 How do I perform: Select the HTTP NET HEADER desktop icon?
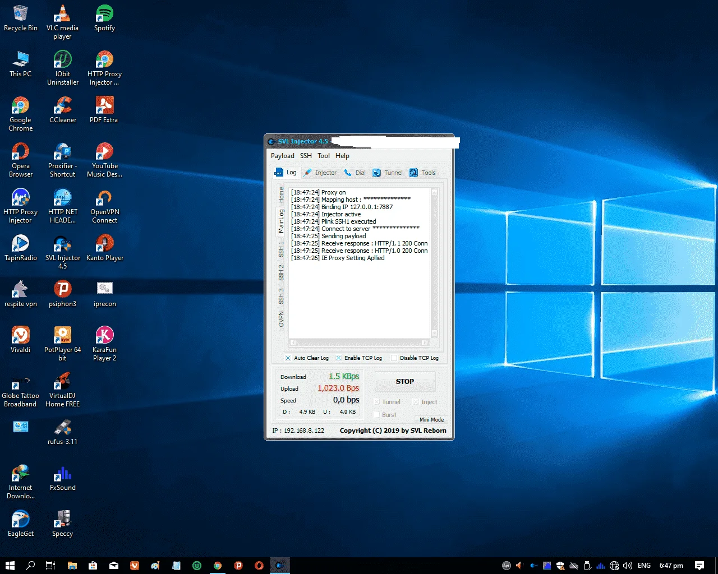pyautogui.click(x=62, y=206)
